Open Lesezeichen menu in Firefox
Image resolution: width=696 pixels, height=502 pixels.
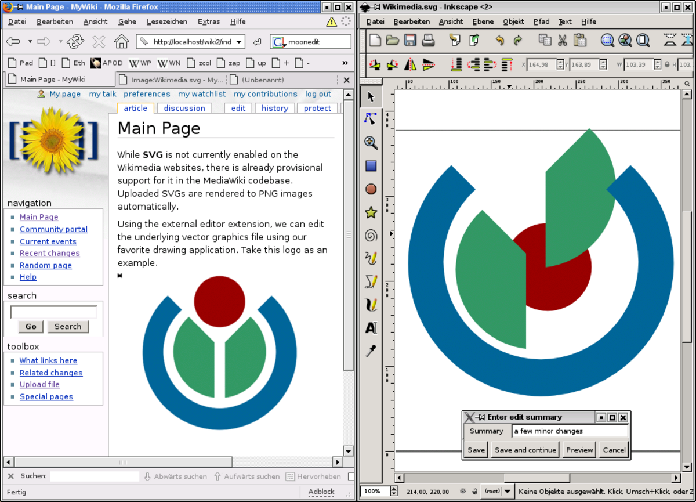coord(167,21)
